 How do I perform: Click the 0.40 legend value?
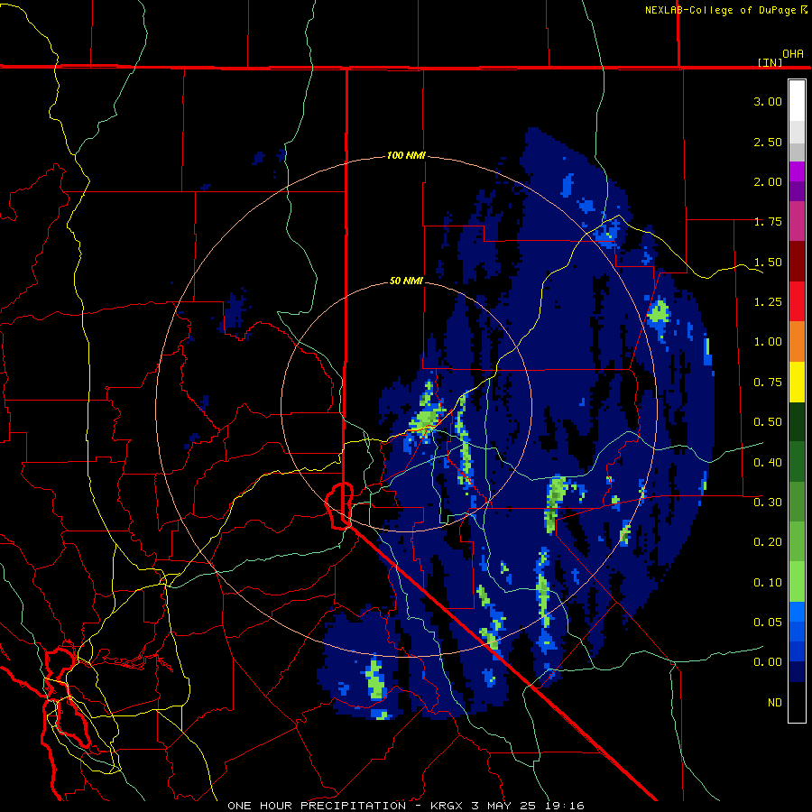pyautogui.click(x=768, y=462)
